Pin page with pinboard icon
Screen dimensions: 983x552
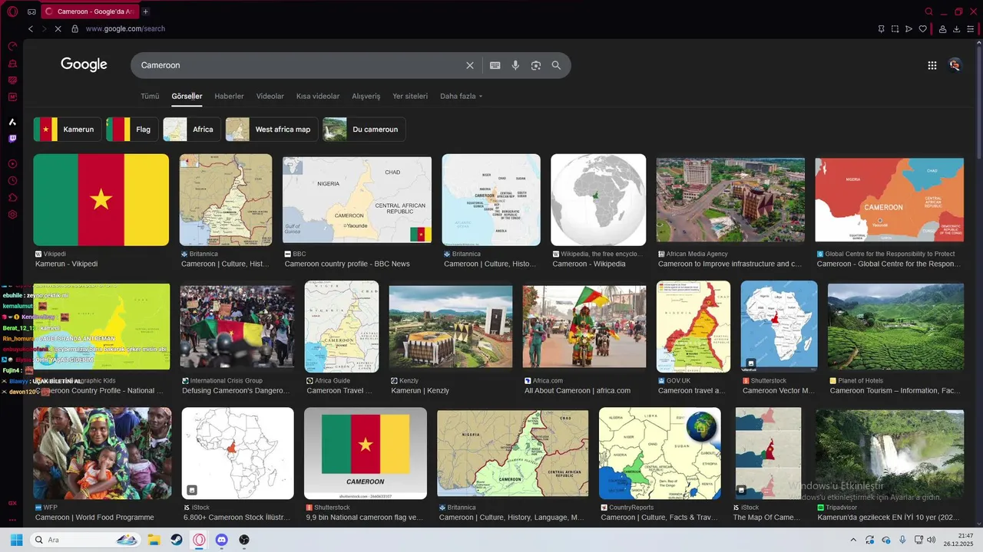coord(881,28)
